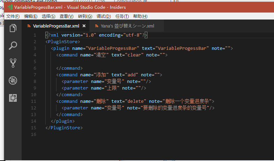The width and height of the screenshot is (274, 161).
Task: Open the Search view in activity bar
Action: 13,46
